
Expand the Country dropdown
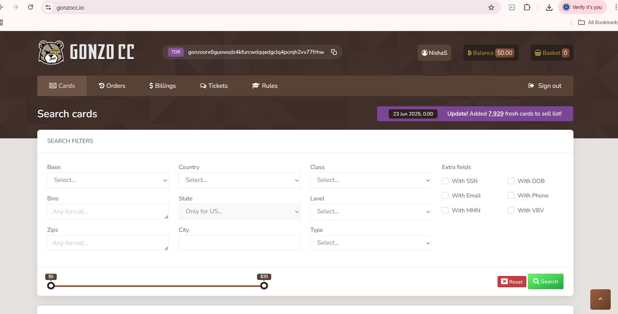point(240,180)
